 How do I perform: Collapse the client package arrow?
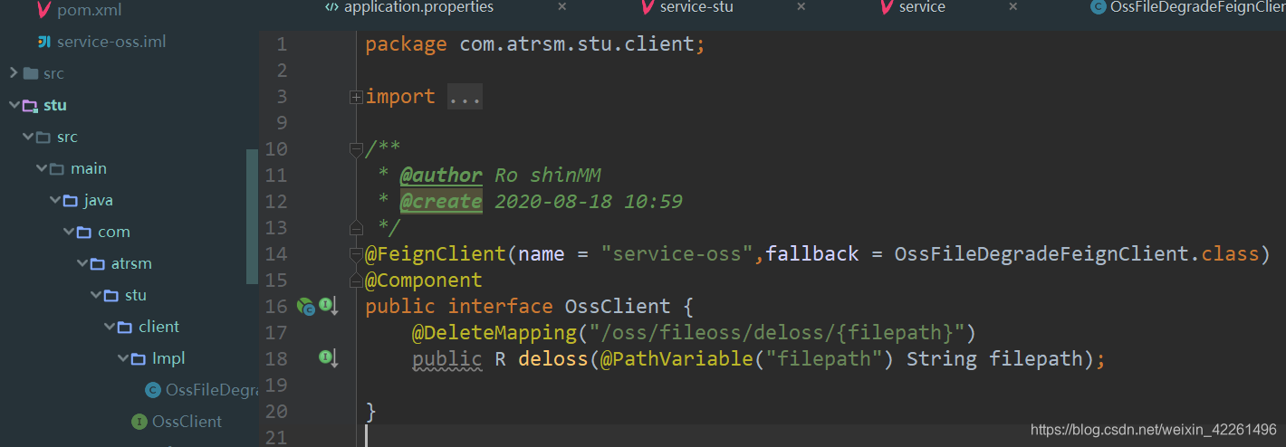[x=110, y=327]
